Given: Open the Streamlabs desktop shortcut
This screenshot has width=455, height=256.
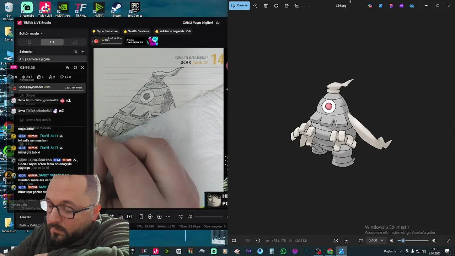Looking at the screenshot, I should pos(27,9).
